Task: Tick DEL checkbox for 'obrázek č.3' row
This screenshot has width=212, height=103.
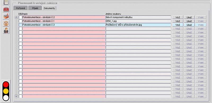Action: (20, 25)
